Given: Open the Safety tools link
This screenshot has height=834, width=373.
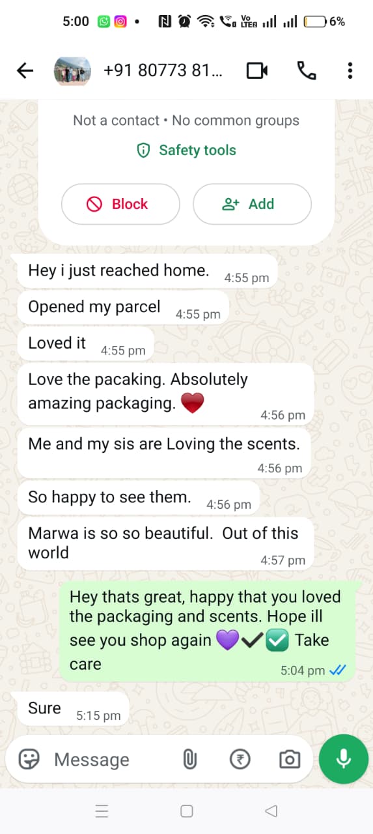Looking at the screenshot, I should [186, 151].
